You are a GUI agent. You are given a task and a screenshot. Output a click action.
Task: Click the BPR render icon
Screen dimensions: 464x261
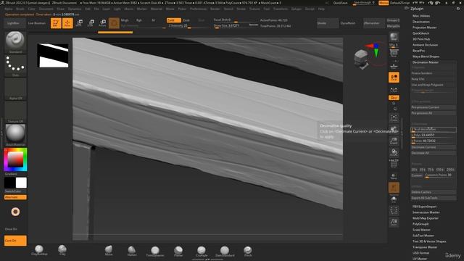click(x=394, y=37)
